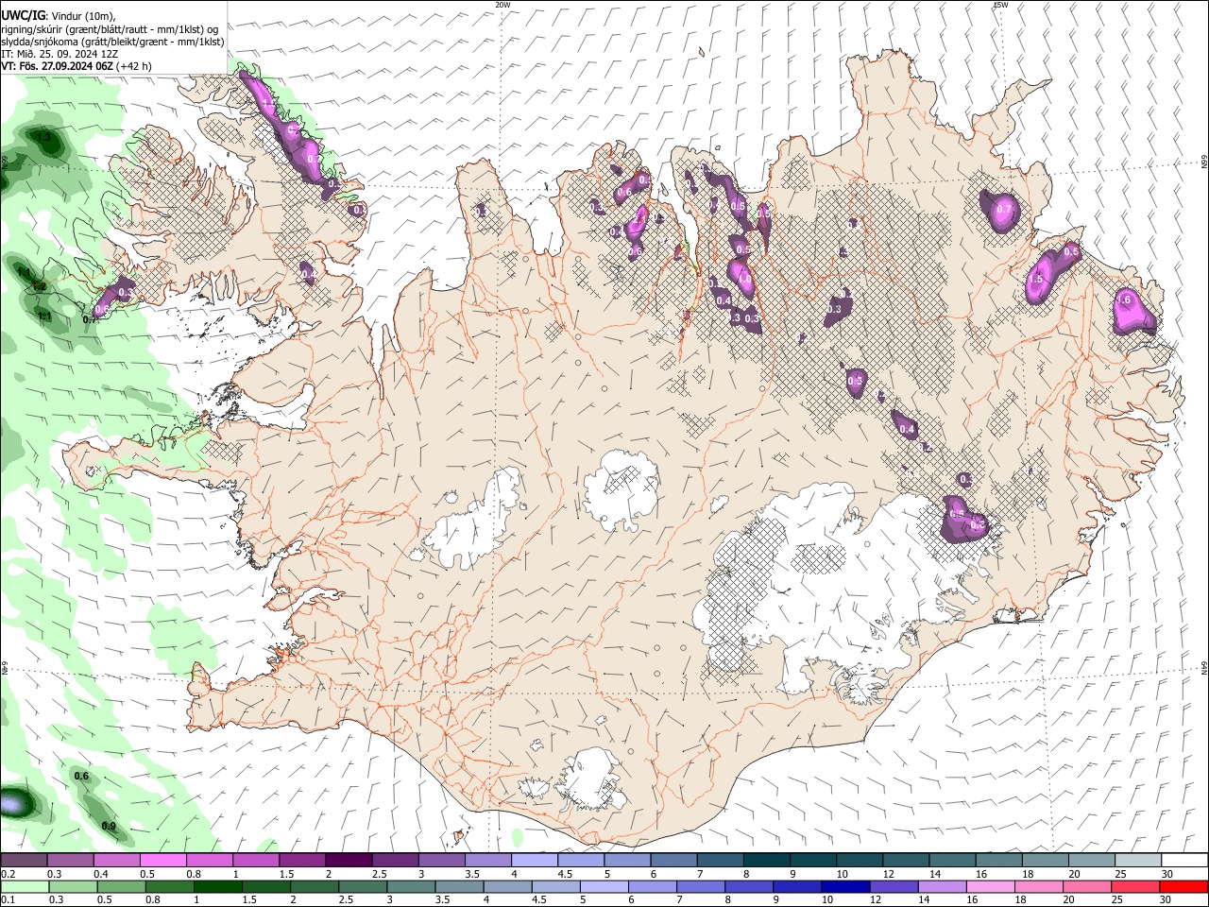
Task: Click the 'slydda/snjókoma' legend description line
Action: point(111,42)
